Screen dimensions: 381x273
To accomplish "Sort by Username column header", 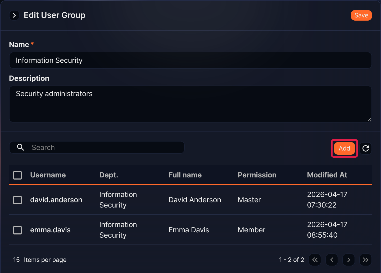I will click(x=48, y=175).
